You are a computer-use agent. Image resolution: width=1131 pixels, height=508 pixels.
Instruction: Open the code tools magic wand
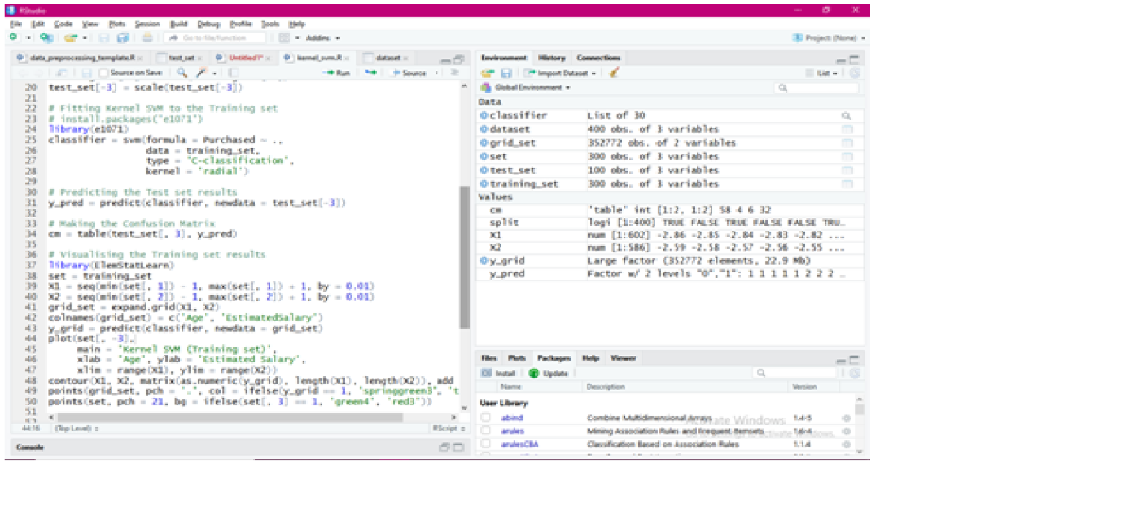coord(202,73)
